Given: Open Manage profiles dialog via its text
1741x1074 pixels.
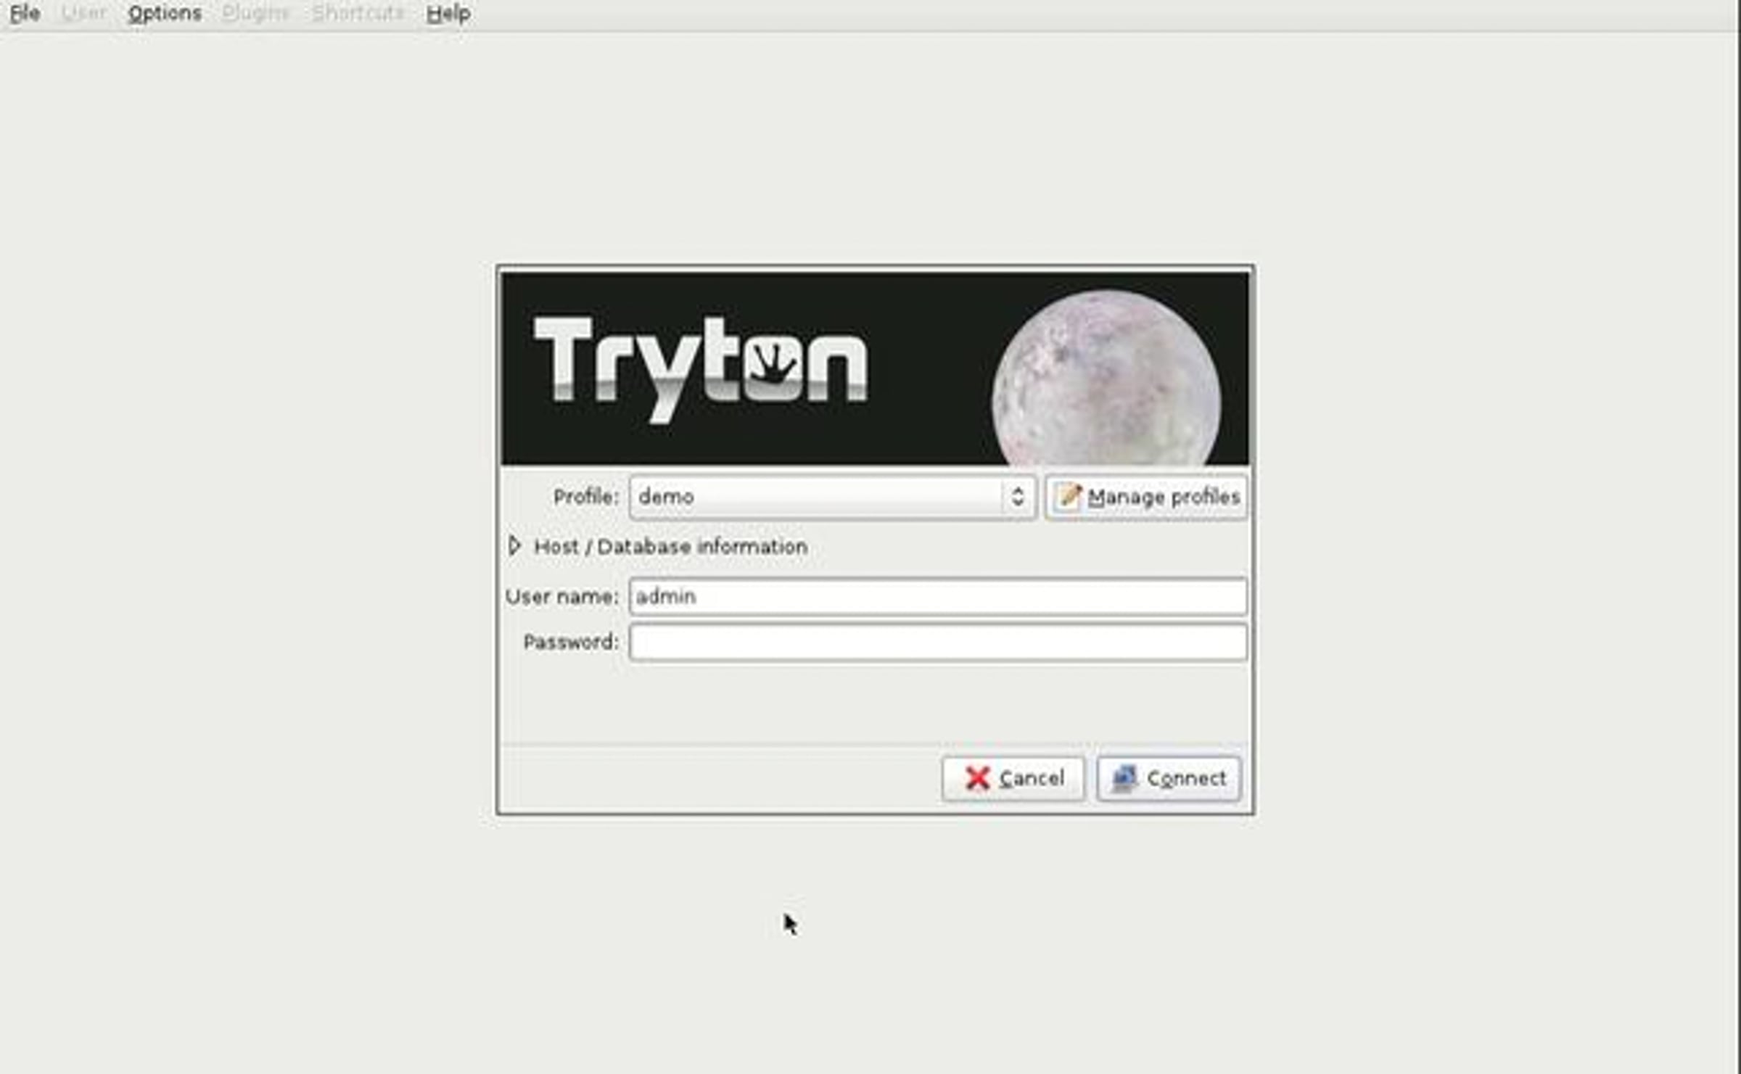Looking at the screenshot, I should point(1164,497).
